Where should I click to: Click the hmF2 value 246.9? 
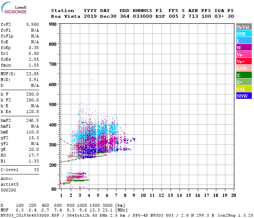32,120
